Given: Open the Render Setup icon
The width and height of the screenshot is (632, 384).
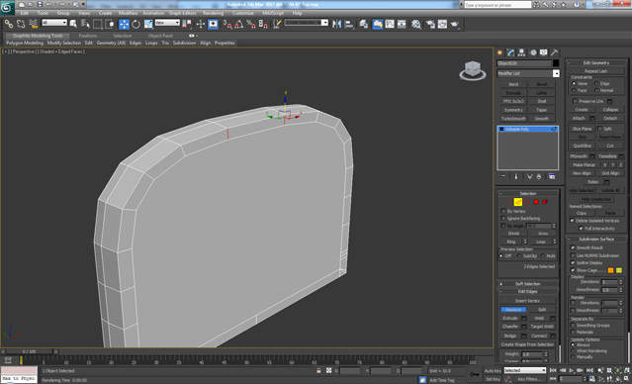Looking at the screenshot, I should (430, 24).
